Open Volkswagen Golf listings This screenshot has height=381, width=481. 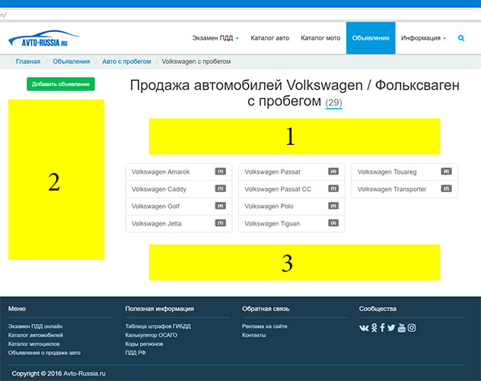point(179,207)
